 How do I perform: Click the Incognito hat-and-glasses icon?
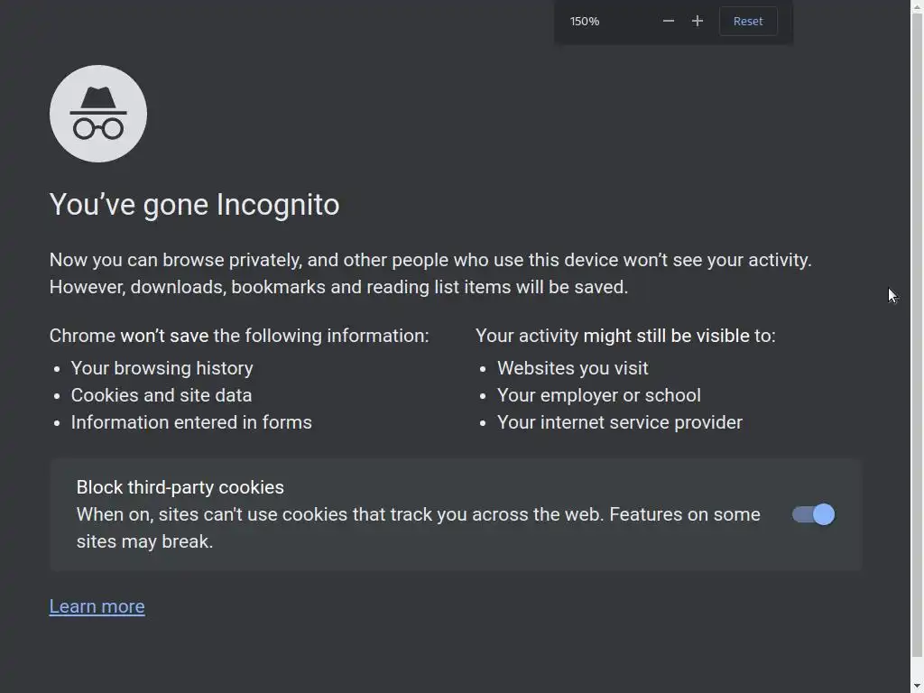[98, 114]
